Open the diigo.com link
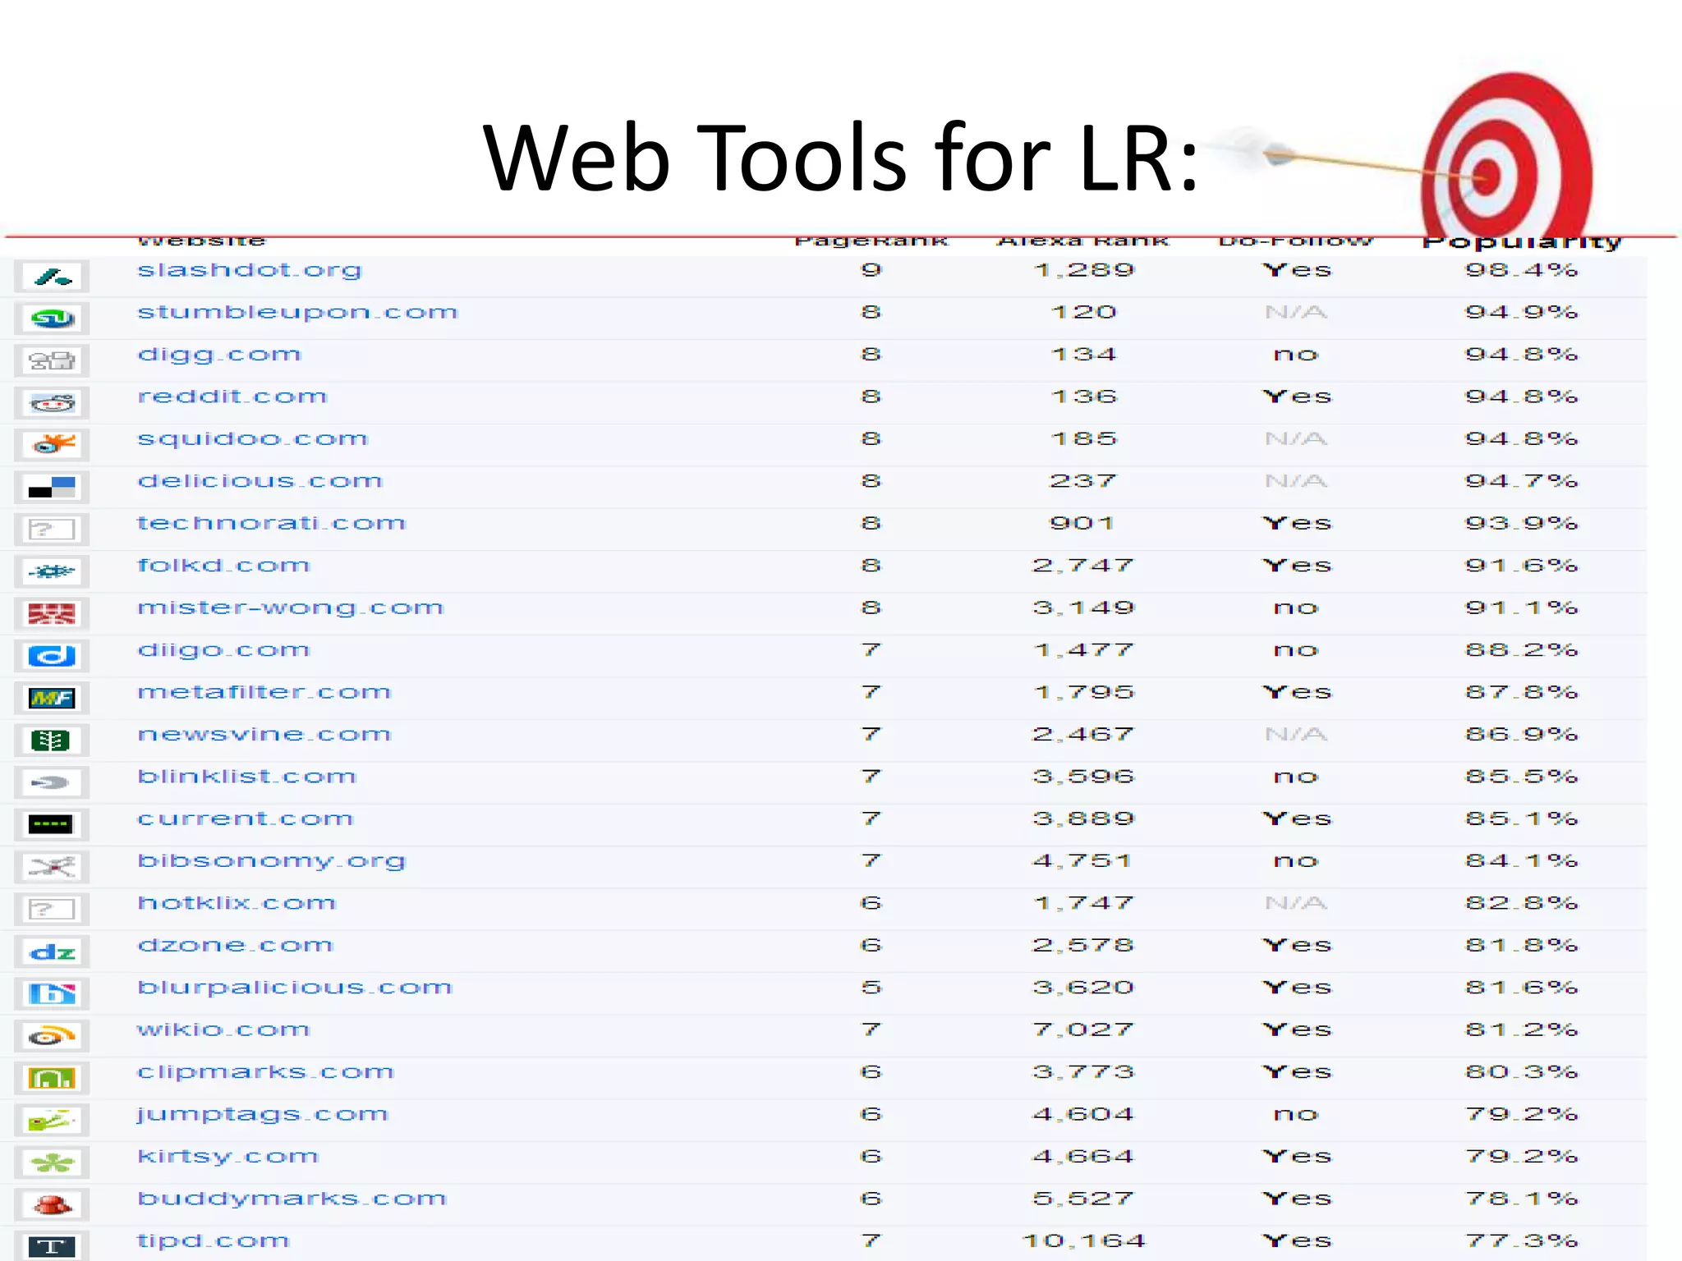The image size is (1682, 1261). (x=223, y=650)
